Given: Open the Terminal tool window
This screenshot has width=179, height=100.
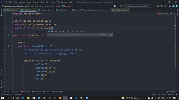Looking at the screenshot, I should point(37,92).
